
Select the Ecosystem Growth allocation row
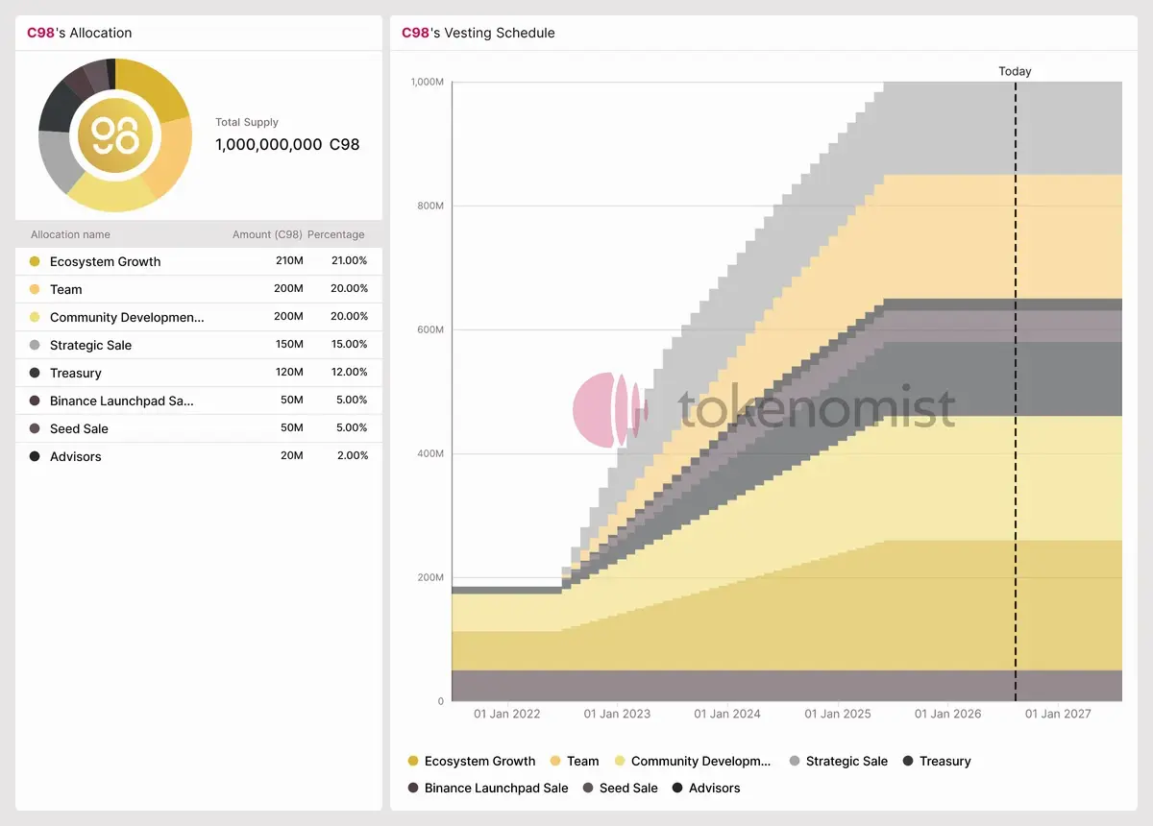[x=199, y=261]
